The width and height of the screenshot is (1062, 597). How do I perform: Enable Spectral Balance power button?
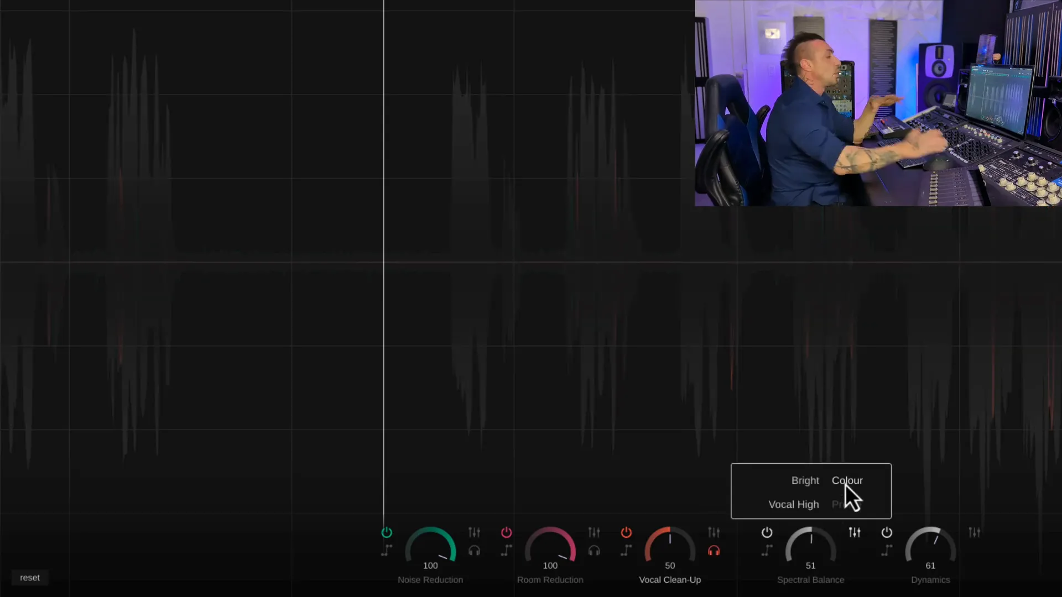(x=767, y=532)
